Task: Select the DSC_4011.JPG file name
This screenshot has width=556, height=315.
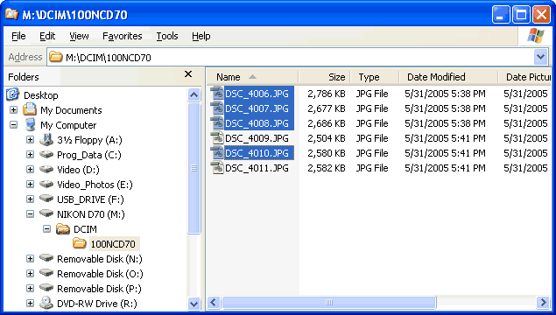Action: point(257,168)
